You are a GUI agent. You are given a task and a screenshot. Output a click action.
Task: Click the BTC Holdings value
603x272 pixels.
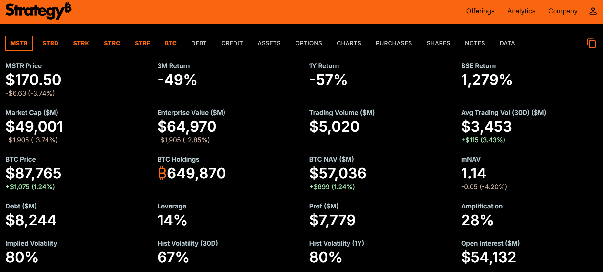(x=192, y=173)
